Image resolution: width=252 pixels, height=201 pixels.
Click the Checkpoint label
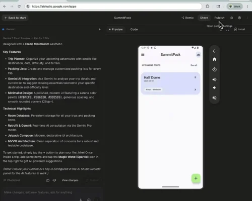12,180
